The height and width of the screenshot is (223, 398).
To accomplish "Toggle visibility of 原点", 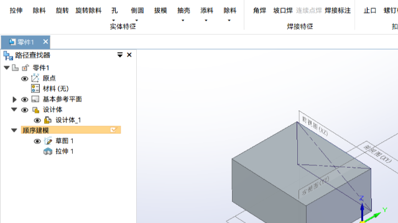I will pyautogui.click(x=25, y=79).
